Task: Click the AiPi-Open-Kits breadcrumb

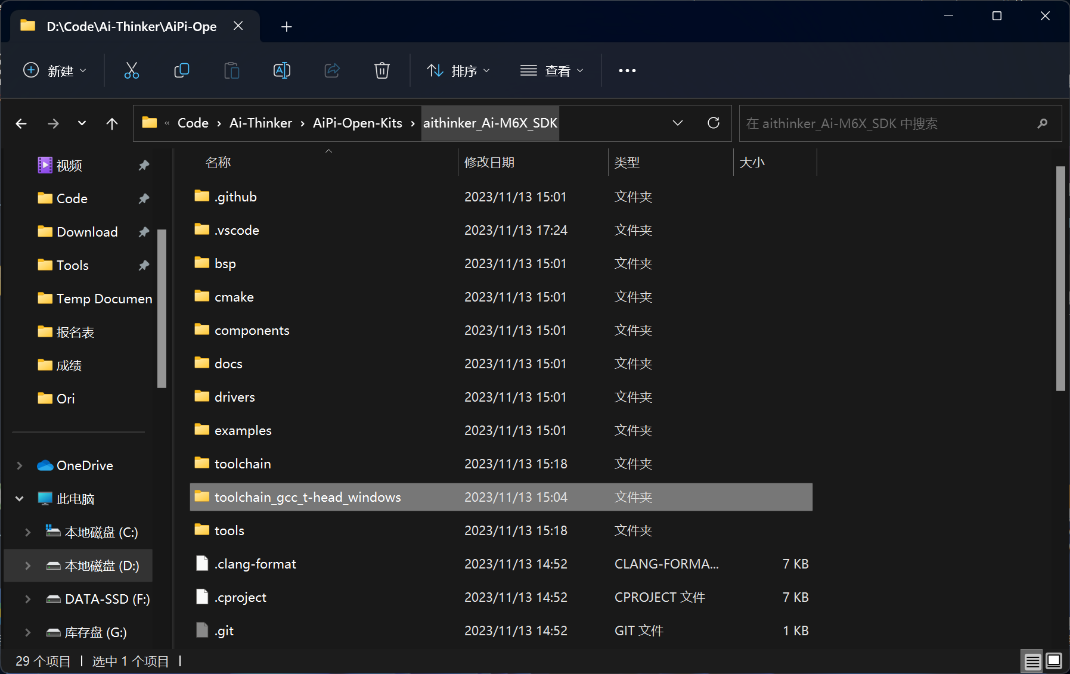Action: coord(357,123)
